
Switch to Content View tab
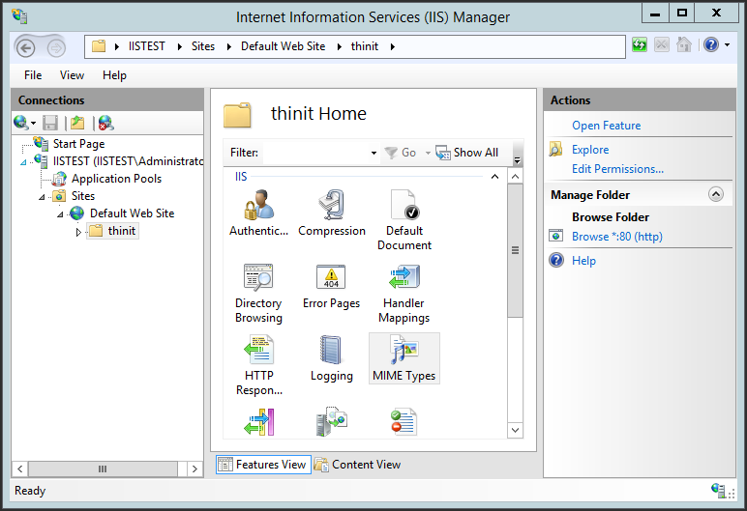[357, 465]
